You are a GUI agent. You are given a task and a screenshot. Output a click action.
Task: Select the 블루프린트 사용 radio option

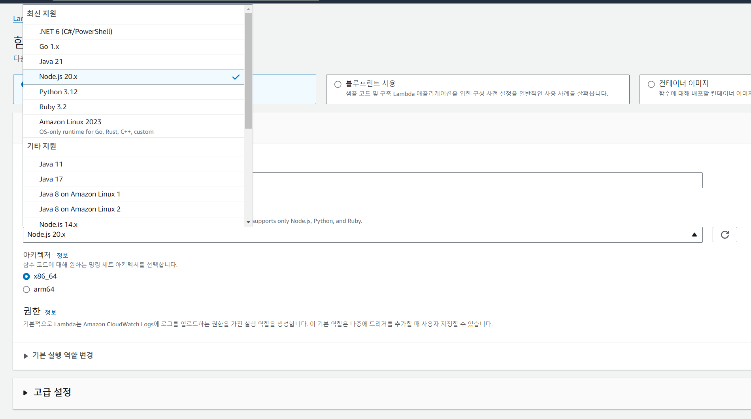click(x=338, y=84)
